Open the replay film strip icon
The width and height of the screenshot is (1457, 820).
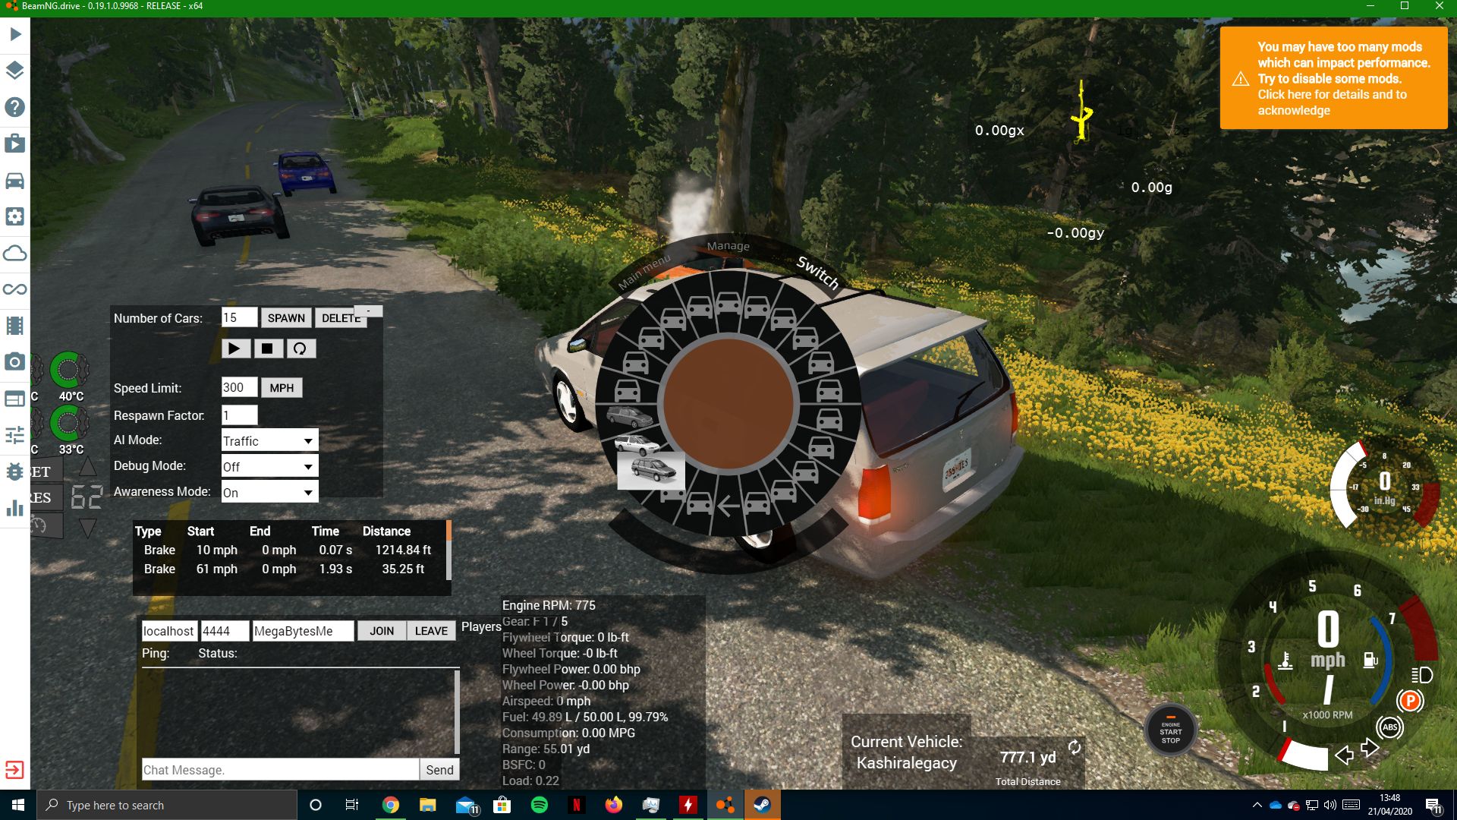click(x=14, y=326)
